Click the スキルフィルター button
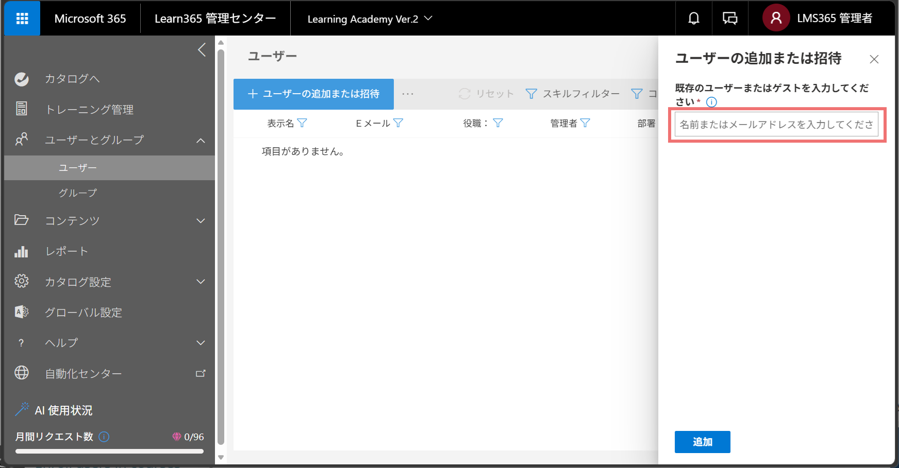 pyautogui.click(x=573, y=94)
